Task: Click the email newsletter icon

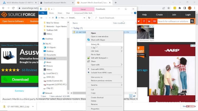Action: (x=154, y=21)
